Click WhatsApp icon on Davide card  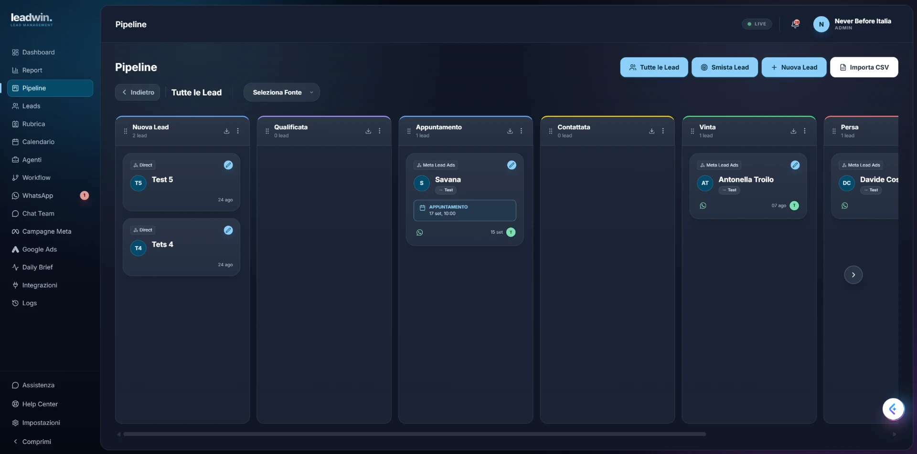[x=845, y=206]
